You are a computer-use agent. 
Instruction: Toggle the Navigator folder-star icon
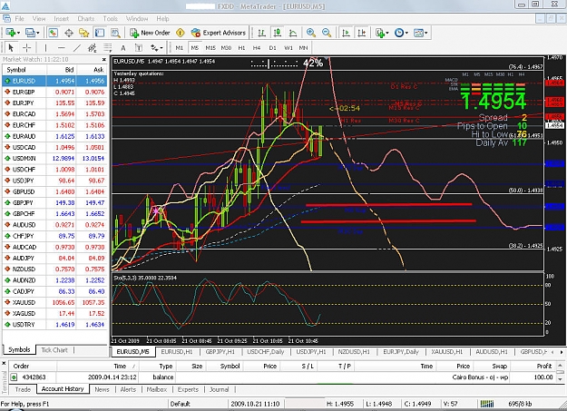(x=84, y=33)
